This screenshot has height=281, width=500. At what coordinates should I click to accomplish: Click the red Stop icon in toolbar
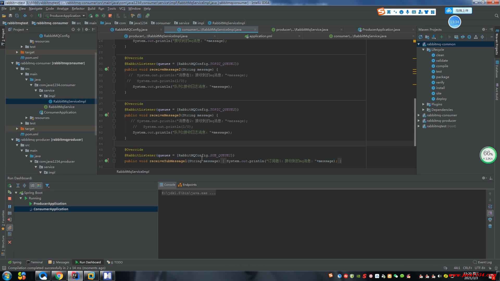pyautogui.click(x=110, y=16)
